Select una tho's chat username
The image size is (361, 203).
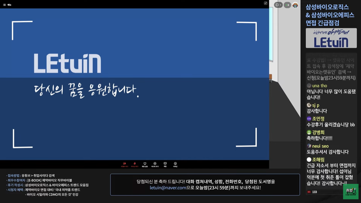(x=320, y=85)
